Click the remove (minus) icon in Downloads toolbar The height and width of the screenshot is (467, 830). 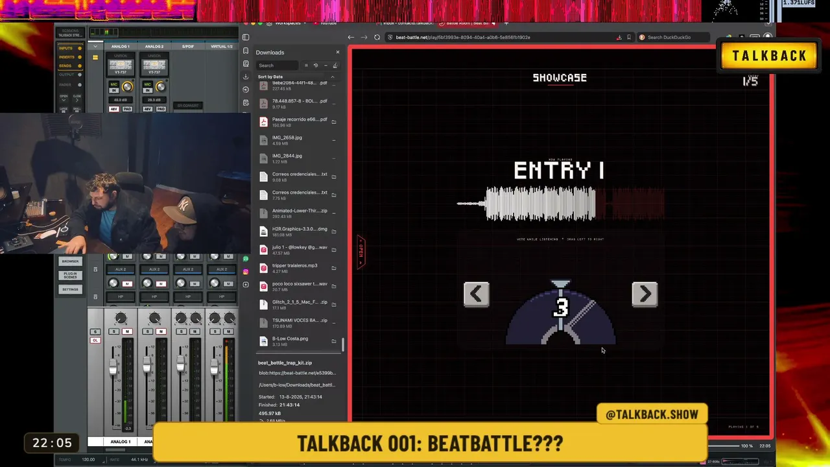326,66
